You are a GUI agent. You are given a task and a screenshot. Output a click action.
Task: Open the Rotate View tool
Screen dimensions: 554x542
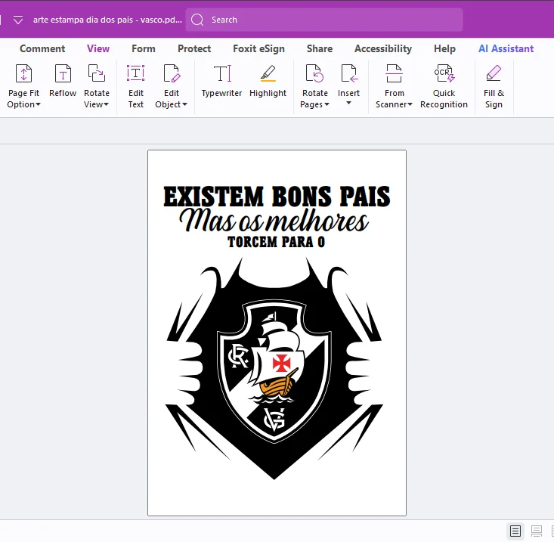point(97,86)
